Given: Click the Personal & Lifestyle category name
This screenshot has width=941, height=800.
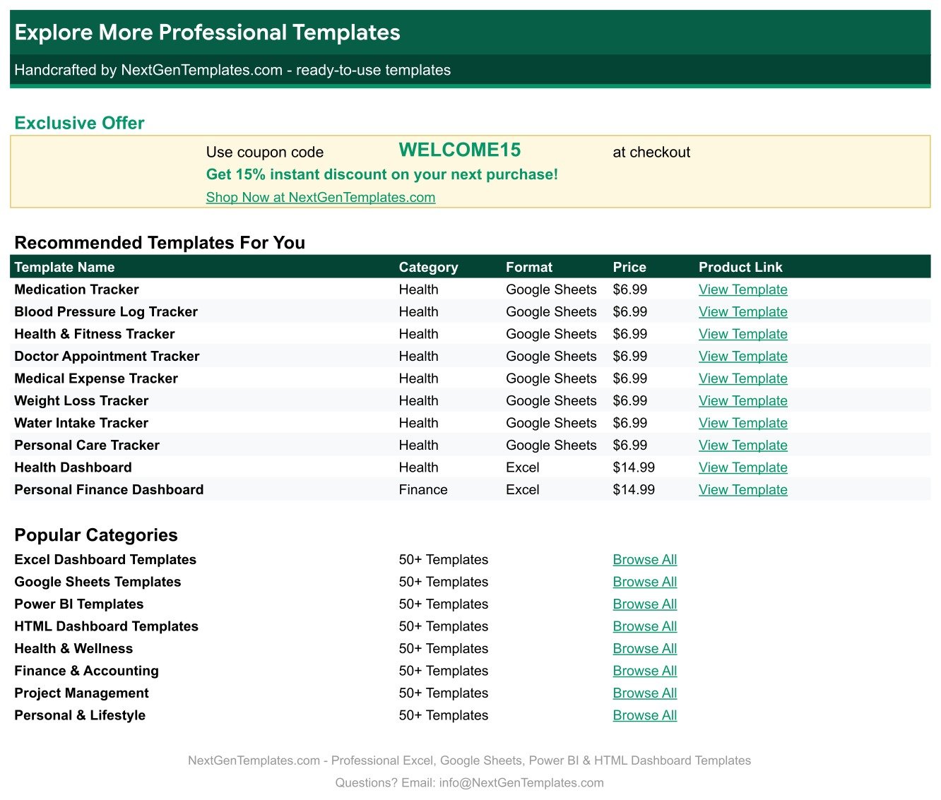Looking at the screenshot, I should [80, 715].
